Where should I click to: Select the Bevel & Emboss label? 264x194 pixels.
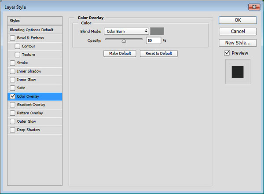tap(30, 38)
